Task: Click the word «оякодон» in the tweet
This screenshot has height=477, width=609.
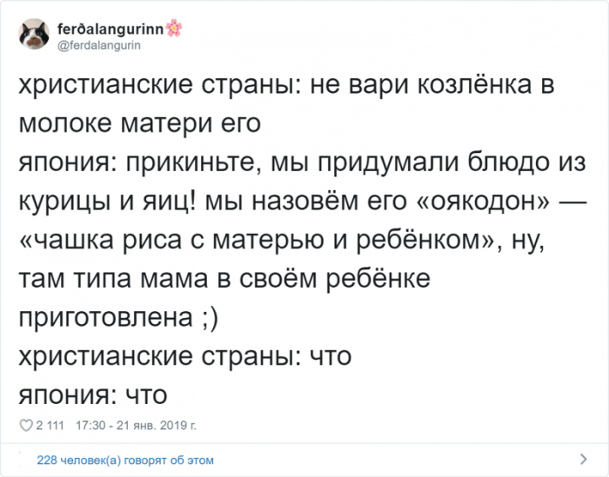Action: (x=484, y=202)
